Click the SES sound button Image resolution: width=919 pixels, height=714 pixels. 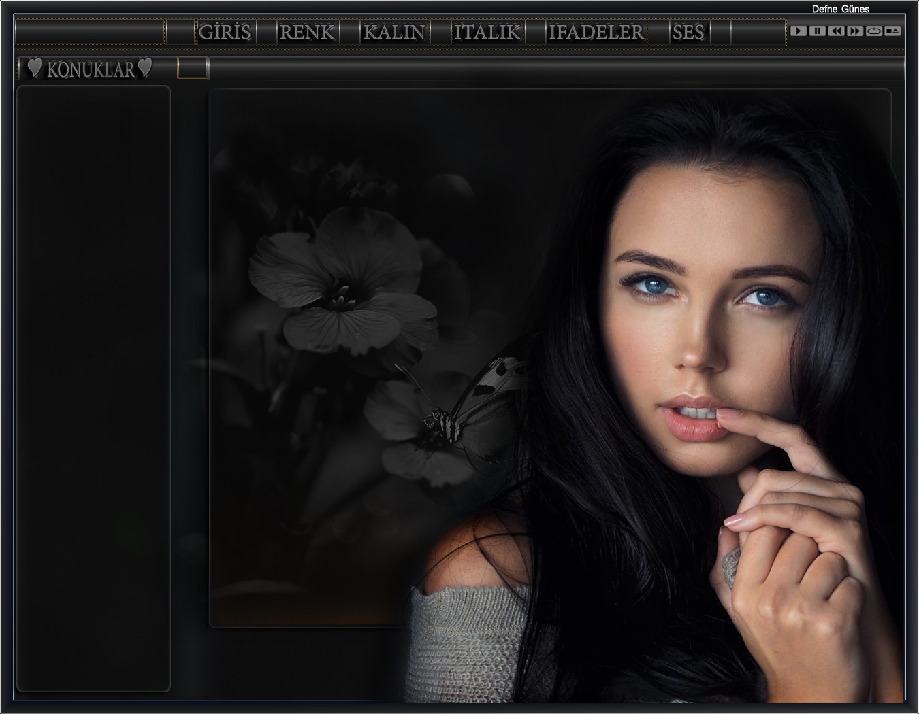tap(688, 32)
